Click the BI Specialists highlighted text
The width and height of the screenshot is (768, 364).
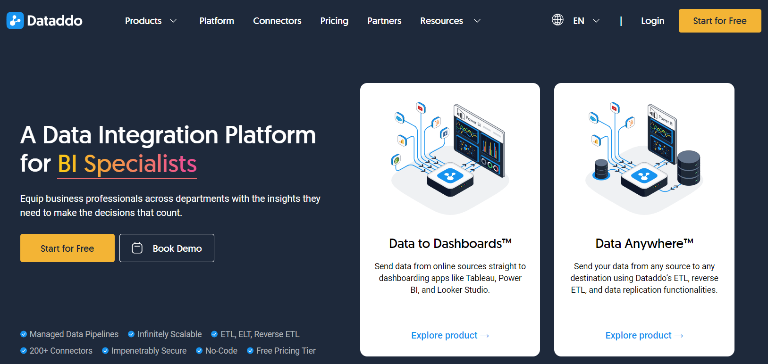127,164
